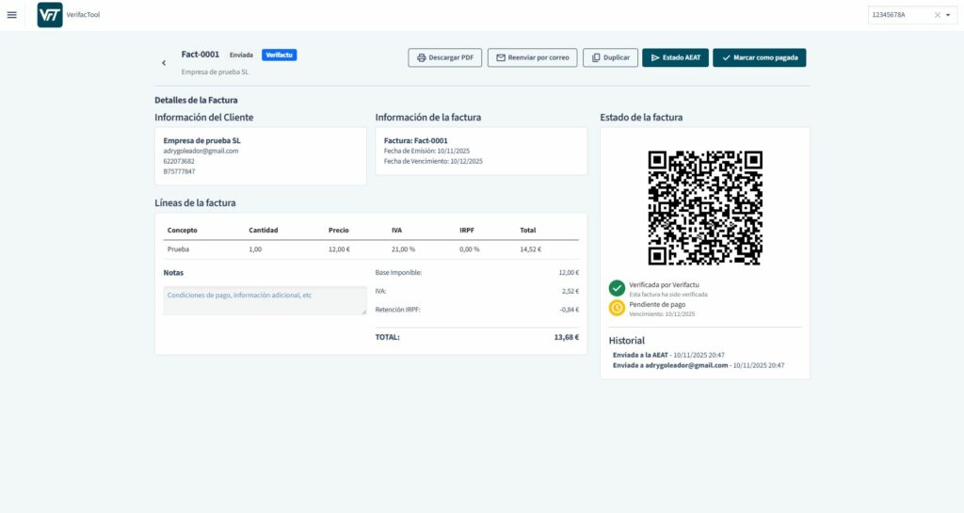
Task: Click the VerifacTool logo
Action: pos(50,15)
